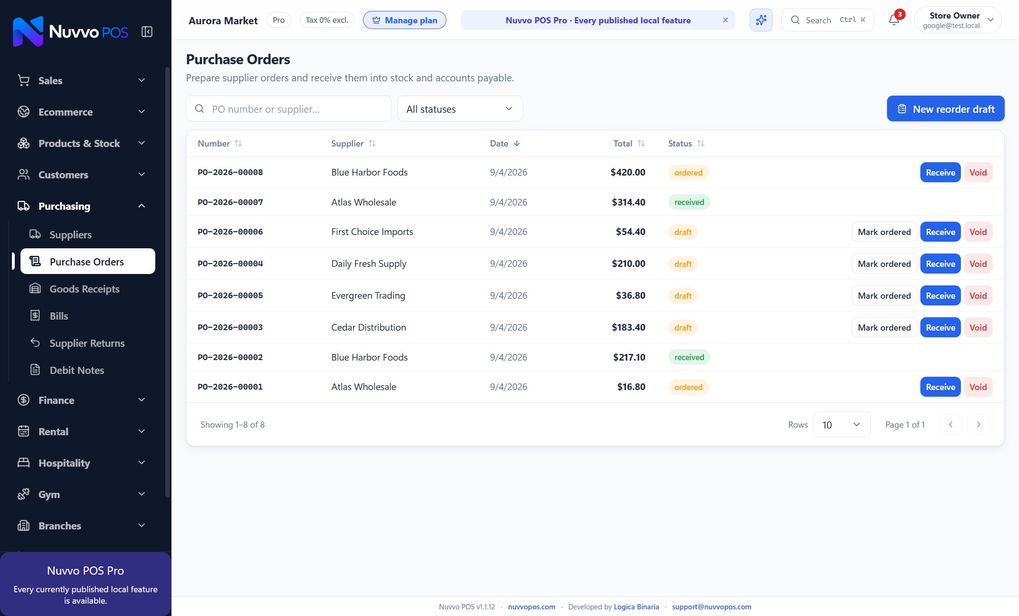Open the Store Owner account menu

coord(958,20)
